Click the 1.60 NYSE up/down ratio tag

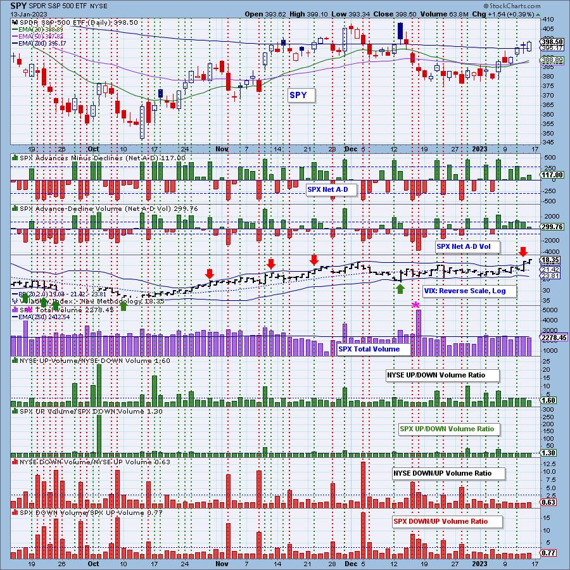(548, 400)
